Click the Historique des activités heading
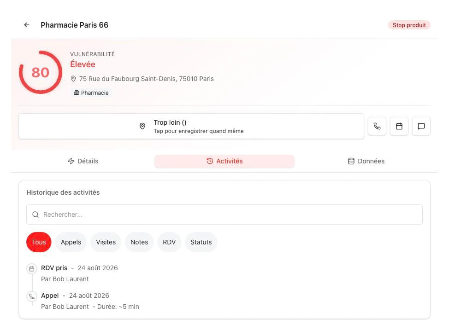The width and height of the screenshot is (449, 336). coord(63,192)
